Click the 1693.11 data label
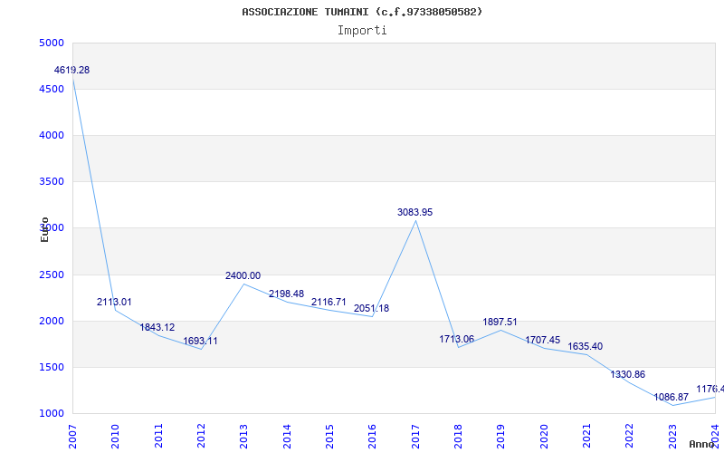724x453 pixels. [x=200, y=342]
